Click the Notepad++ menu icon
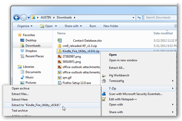Image resolution: width=182 pixels, height=121 pixels. click(104, 99)
